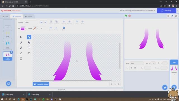The height and width of the screenshot is (101, 179).
Task: Open a new browser tab
Action: (x=30, y=2)
